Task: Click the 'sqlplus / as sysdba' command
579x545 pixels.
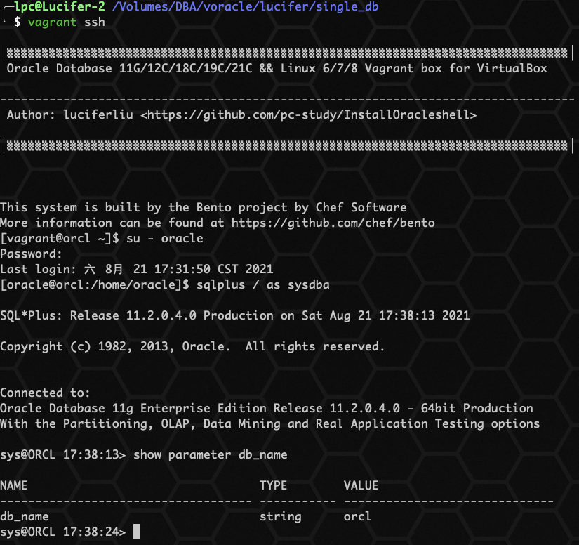Action: (x=263, y=285)
